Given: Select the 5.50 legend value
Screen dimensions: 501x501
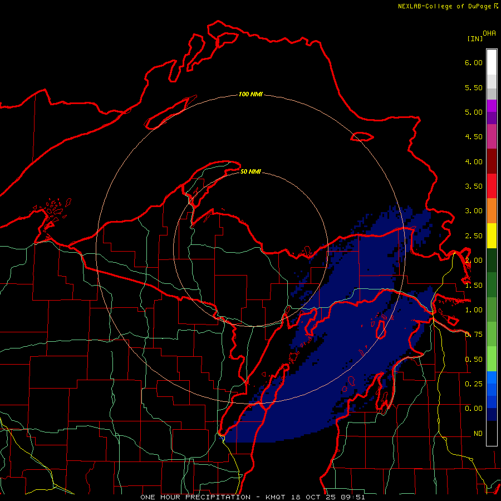Looking at the screenshot, I should pos(474,87).
